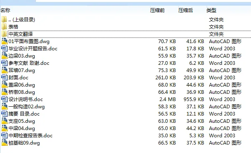
Task: Click the 37.5 KB compressed size
Action: click(195, 143)
